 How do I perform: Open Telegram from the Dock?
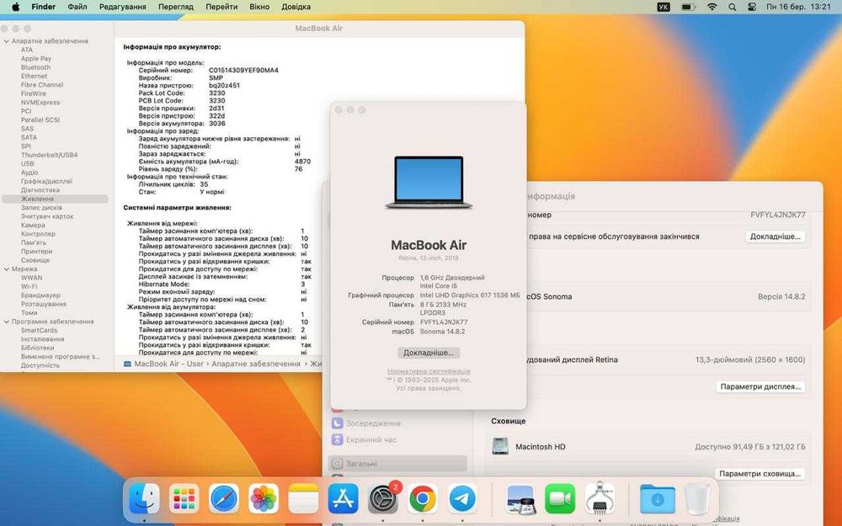click(462, 498)
